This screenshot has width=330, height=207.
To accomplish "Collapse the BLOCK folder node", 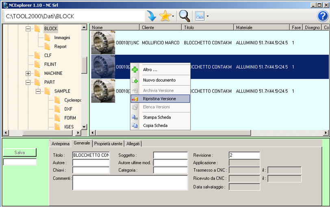I will click(28, 28).
